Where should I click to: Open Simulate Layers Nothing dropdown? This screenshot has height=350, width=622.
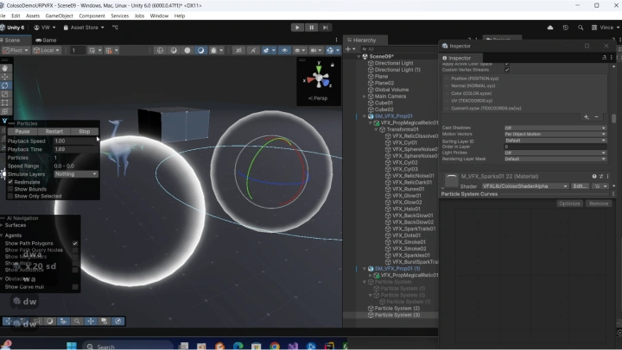pyautogui.click(x=76, y=174)
